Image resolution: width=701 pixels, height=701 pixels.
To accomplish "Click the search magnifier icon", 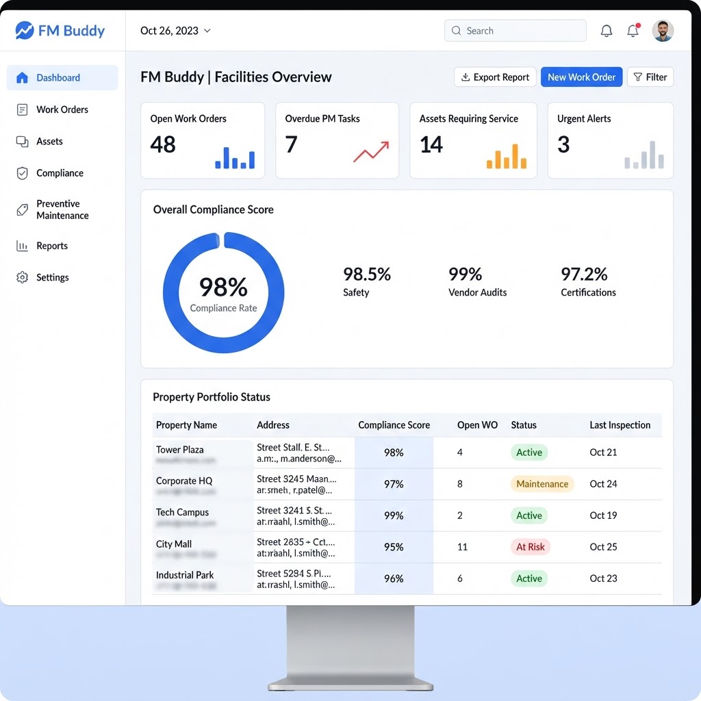I will coord(456,30).
